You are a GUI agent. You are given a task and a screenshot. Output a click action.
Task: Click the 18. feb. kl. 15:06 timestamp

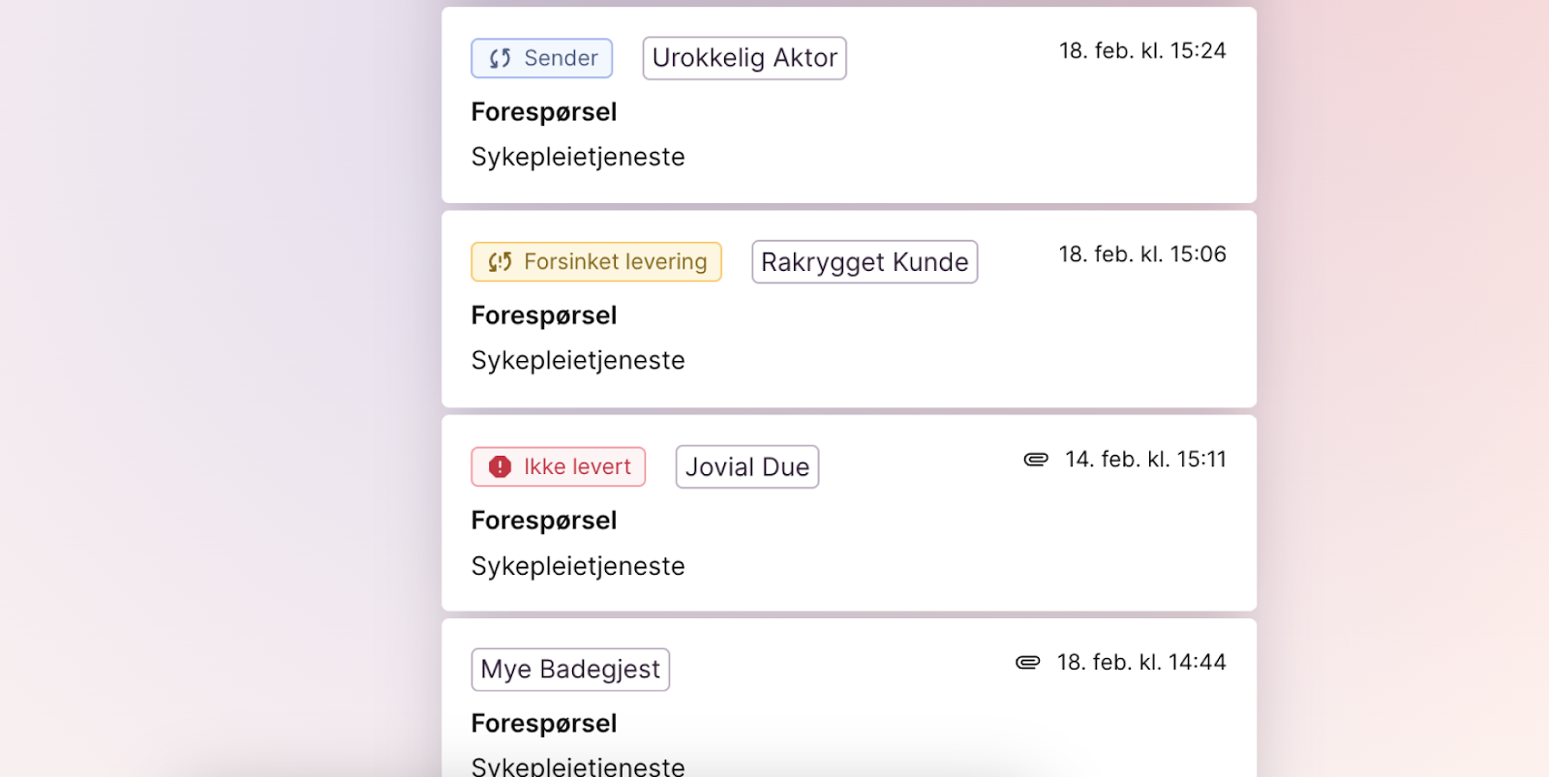coord(1142,254)
